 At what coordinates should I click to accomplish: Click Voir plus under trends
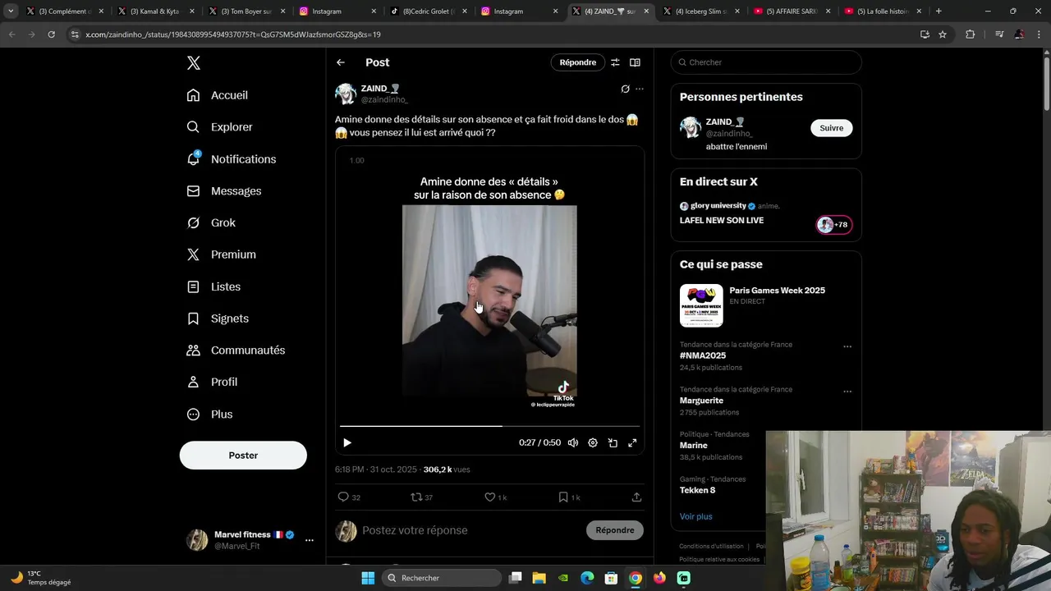click(696, 516)
